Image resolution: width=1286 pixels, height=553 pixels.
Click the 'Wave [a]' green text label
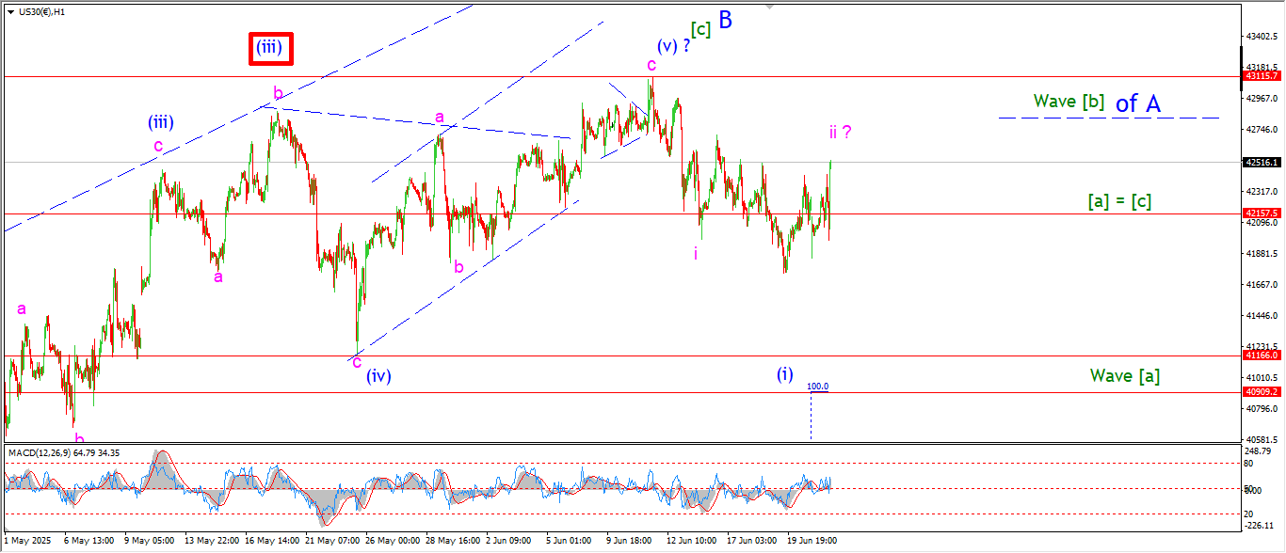(1125, 376)
